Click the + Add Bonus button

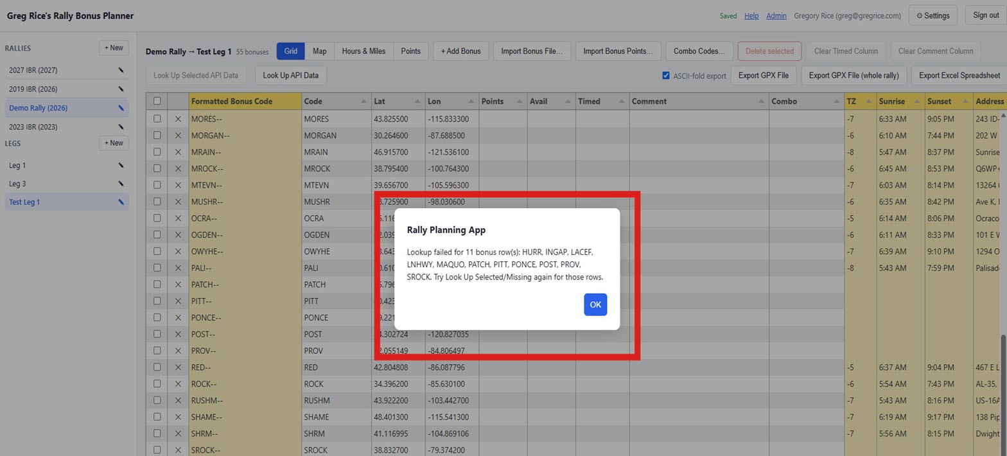460,51
